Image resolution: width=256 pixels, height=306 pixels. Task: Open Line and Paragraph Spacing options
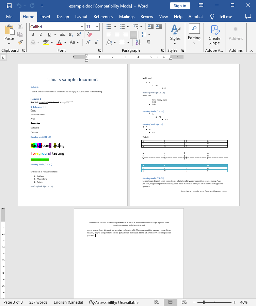click(x=144, y=34)
